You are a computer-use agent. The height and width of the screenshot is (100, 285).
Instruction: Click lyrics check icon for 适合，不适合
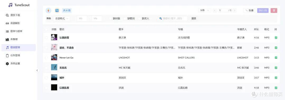(276, 48)
